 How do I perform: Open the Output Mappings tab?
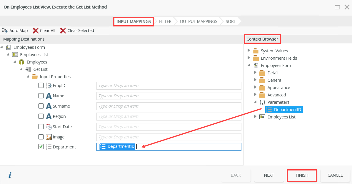click(x=198, y=21)
